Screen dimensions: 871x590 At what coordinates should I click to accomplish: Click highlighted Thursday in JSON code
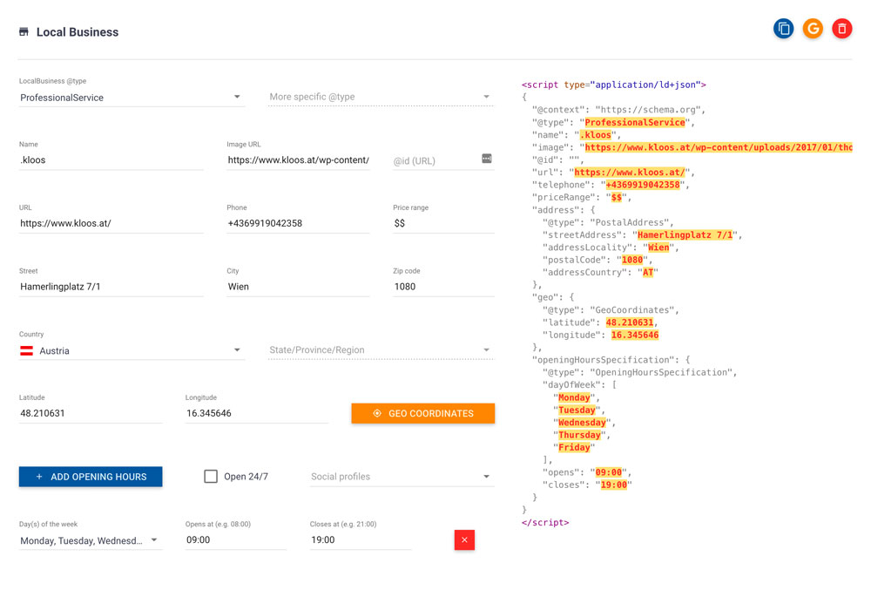coord(579,435)
